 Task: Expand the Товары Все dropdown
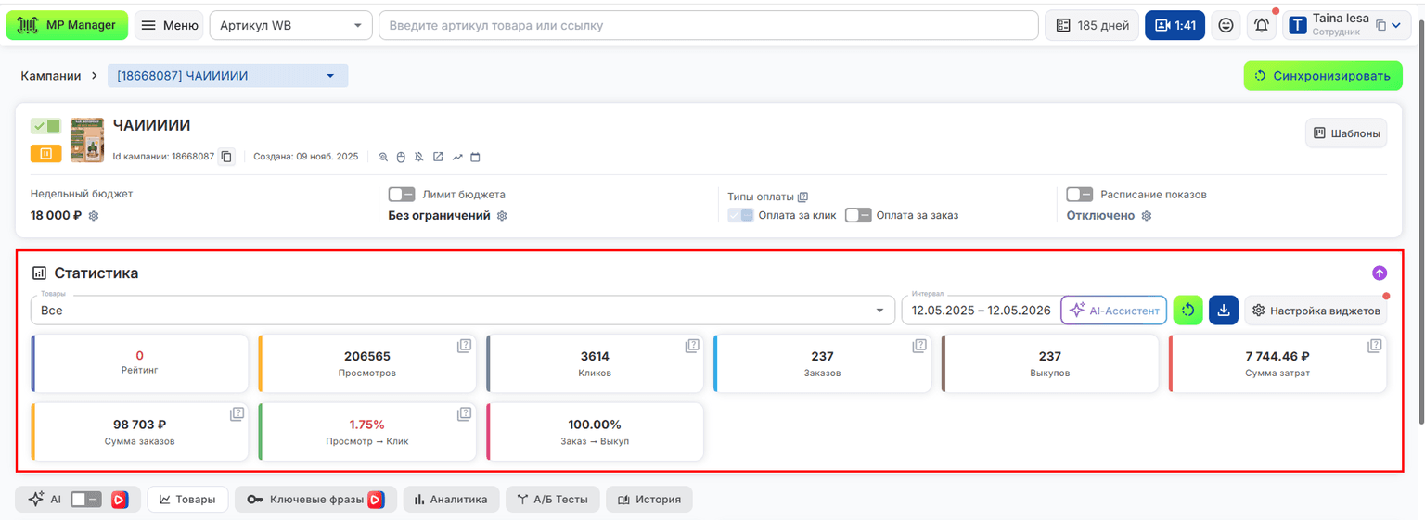pyautogui.click(x=462, y=310)
